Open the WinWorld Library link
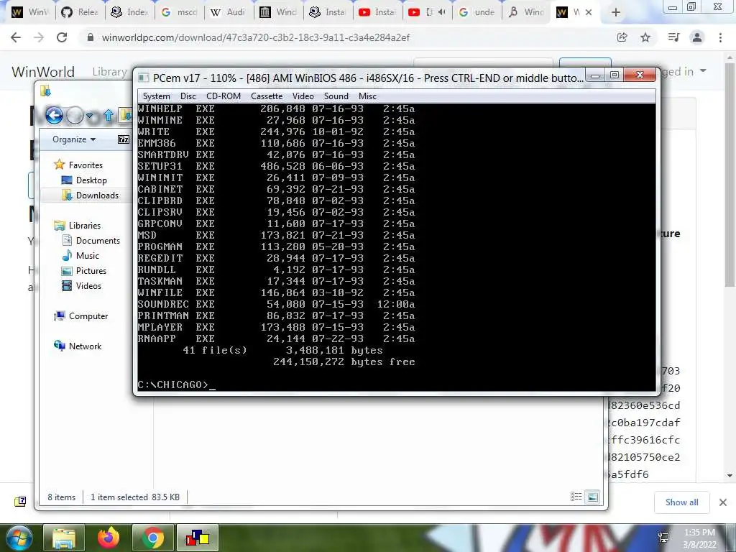Viewport: 736px width, 552px height. coord(109,72)
